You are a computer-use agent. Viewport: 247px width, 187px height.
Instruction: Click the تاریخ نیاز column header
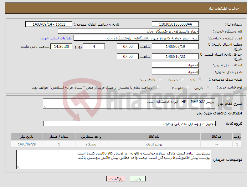[x=27, y=137]
